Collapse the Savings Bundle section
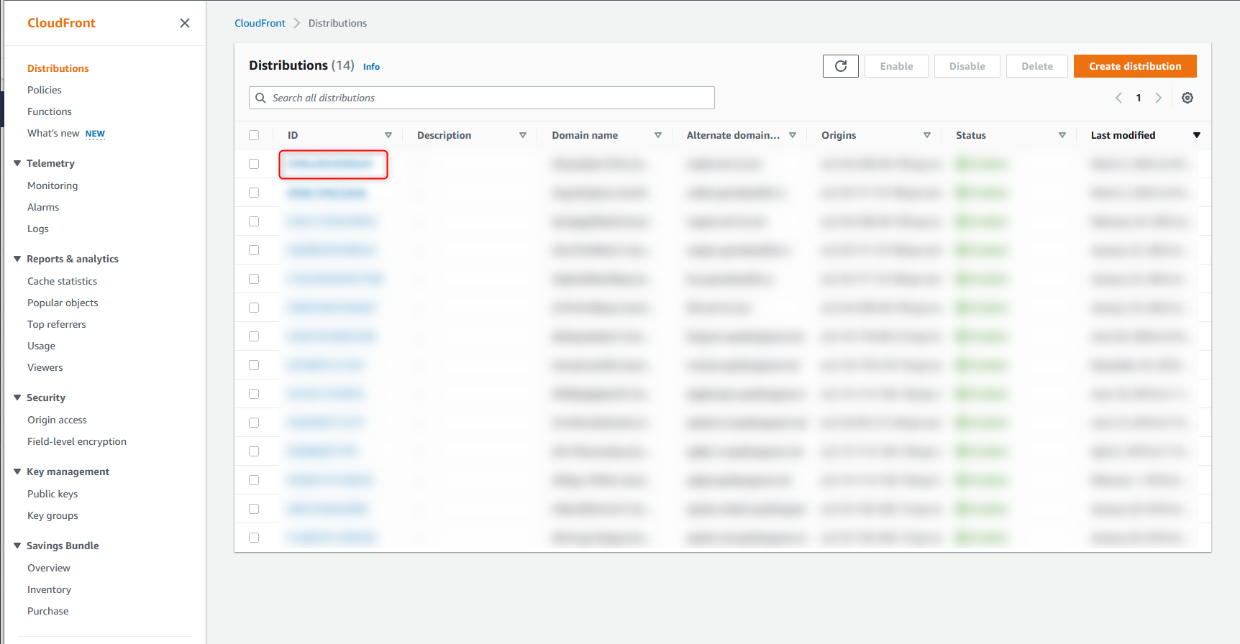The image size is (1240, 644). click(17, 546)
